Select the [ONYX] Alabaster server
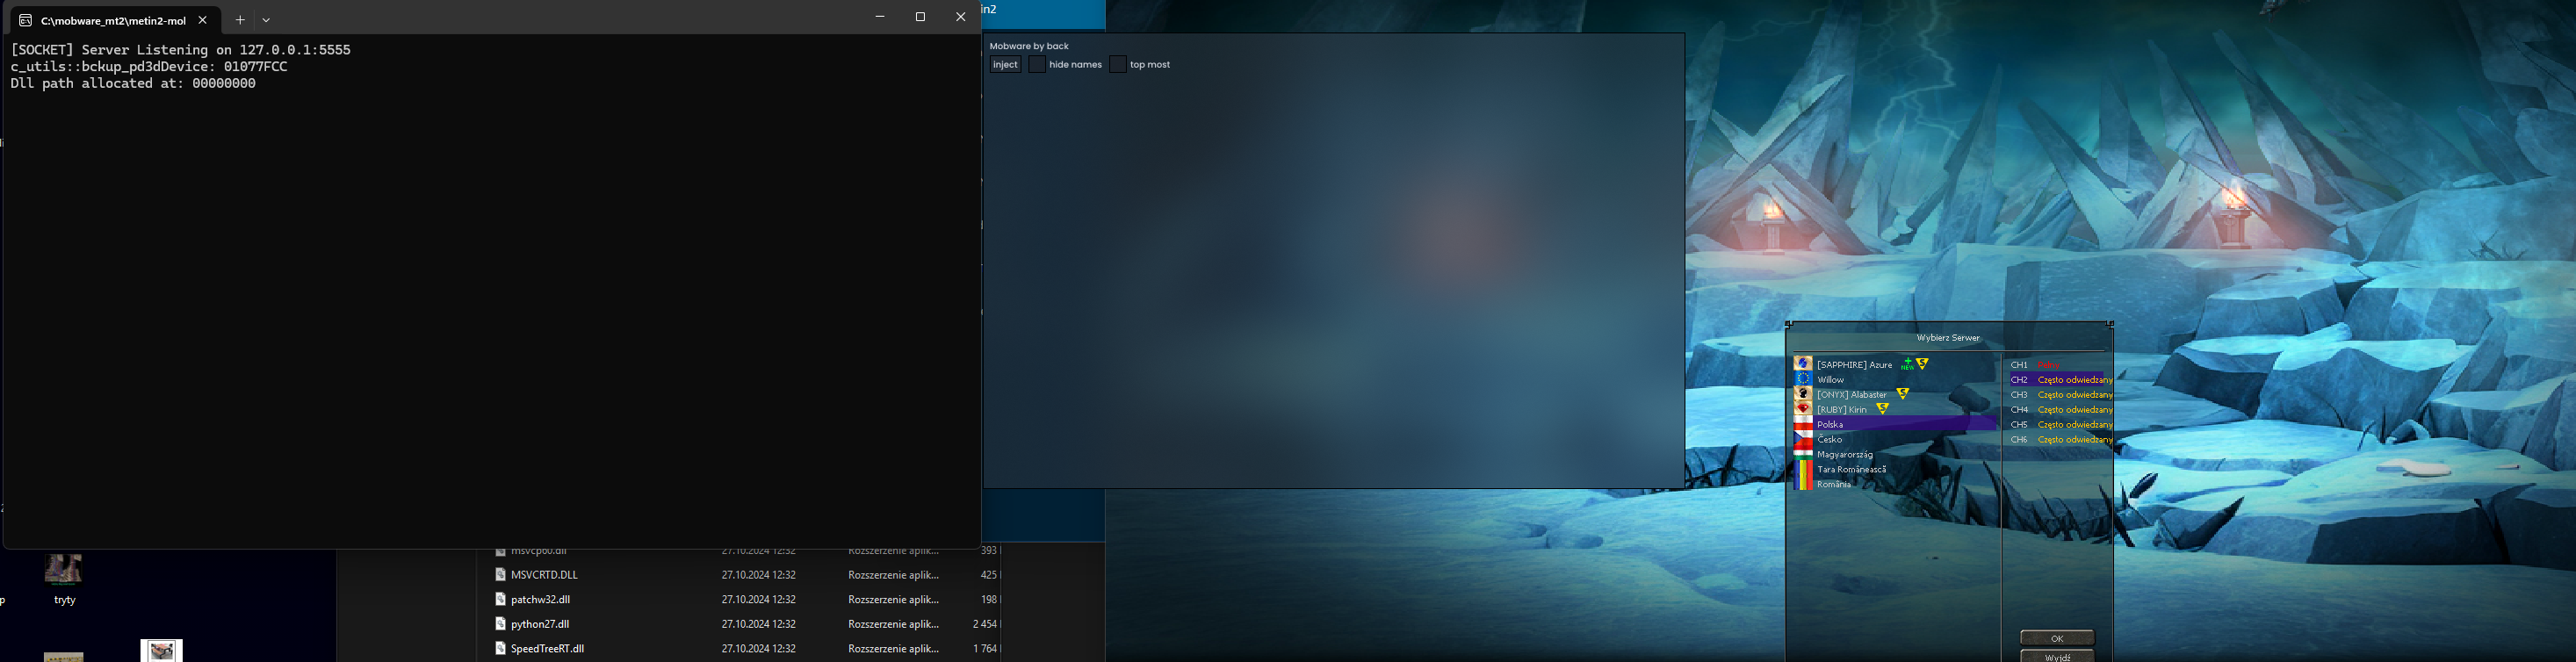Viewport: 2576px width, 662px height. click(x=1851, y=395)
